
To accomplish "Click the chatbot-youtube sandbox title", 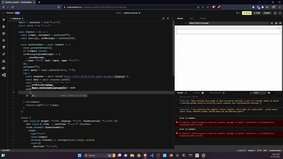I will point(131,13).
